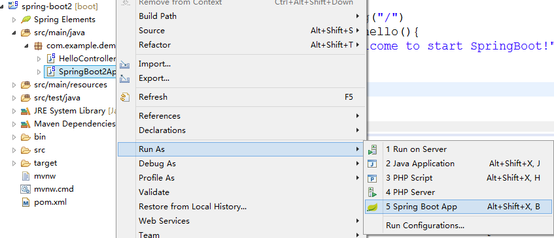Click the Run on Server icon
554x238 pixels.
pos(373,149)
